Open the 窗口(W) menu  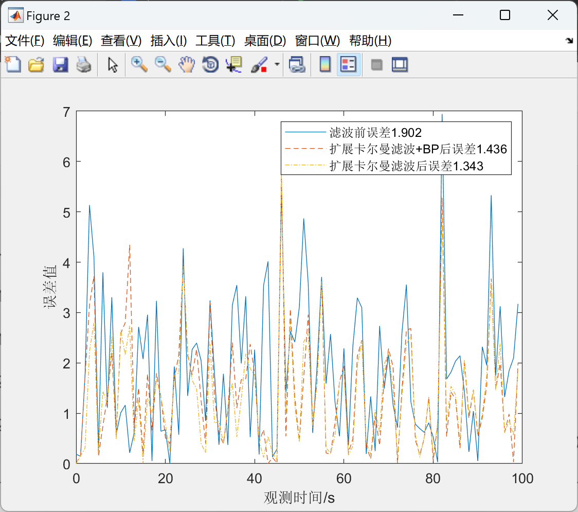pyautogui.click(x=317, y=41)
